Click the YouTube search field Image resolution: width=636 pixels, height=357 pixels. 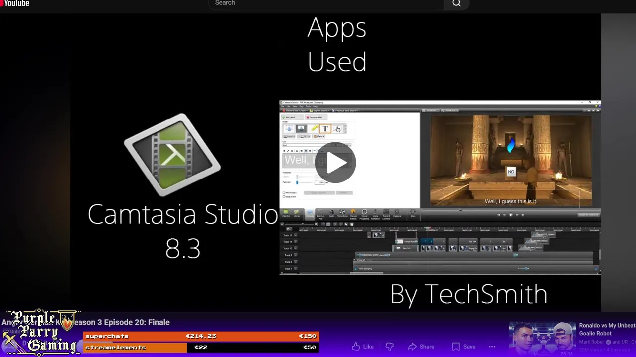326,3
